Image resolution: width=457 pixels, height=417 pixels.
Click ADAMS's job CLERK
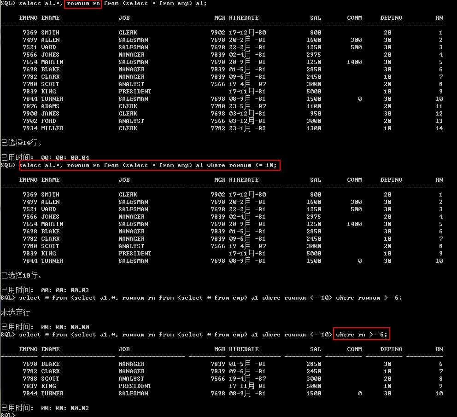(128, 106)
